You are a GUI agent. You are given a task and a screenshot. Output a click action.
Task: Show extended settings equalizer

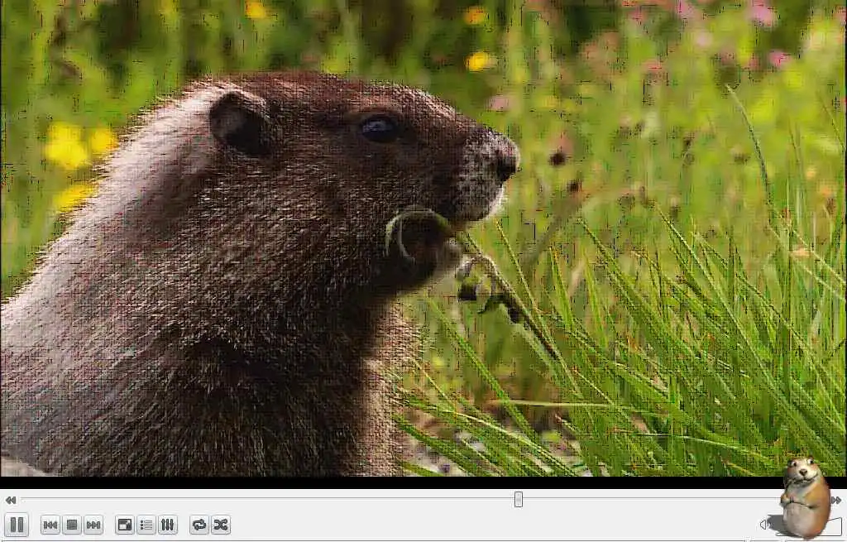click(168, 525)
